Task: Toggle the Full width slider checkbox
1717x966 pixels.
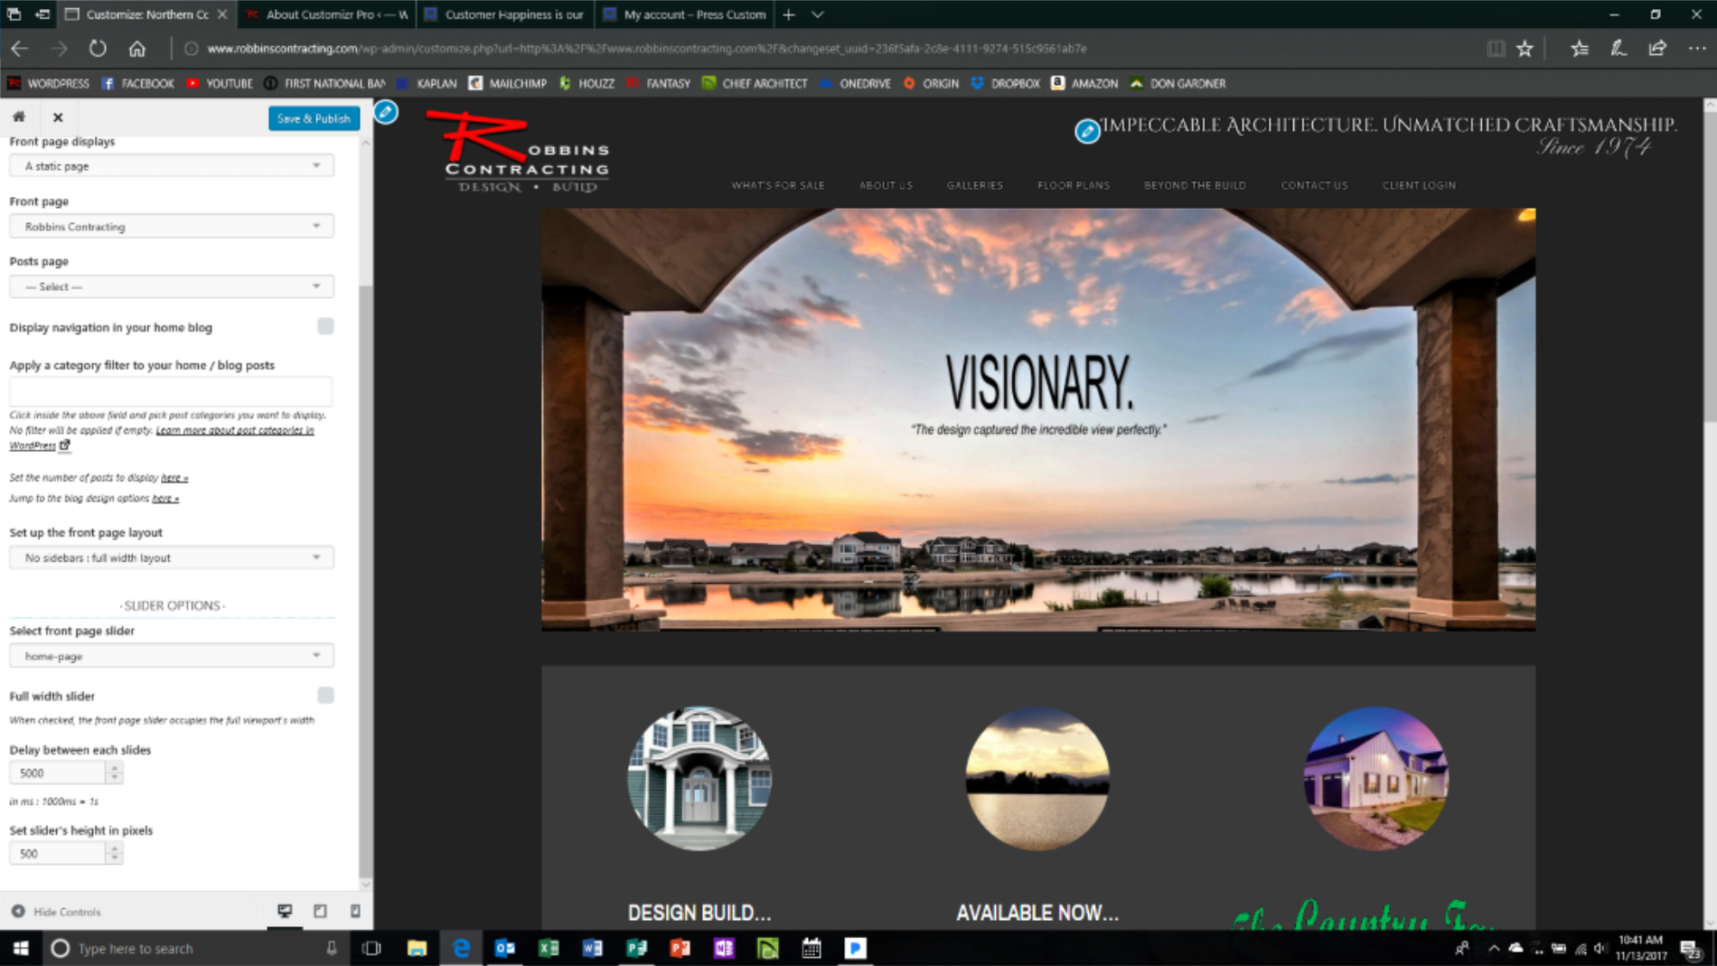Action: coord(325,695)
